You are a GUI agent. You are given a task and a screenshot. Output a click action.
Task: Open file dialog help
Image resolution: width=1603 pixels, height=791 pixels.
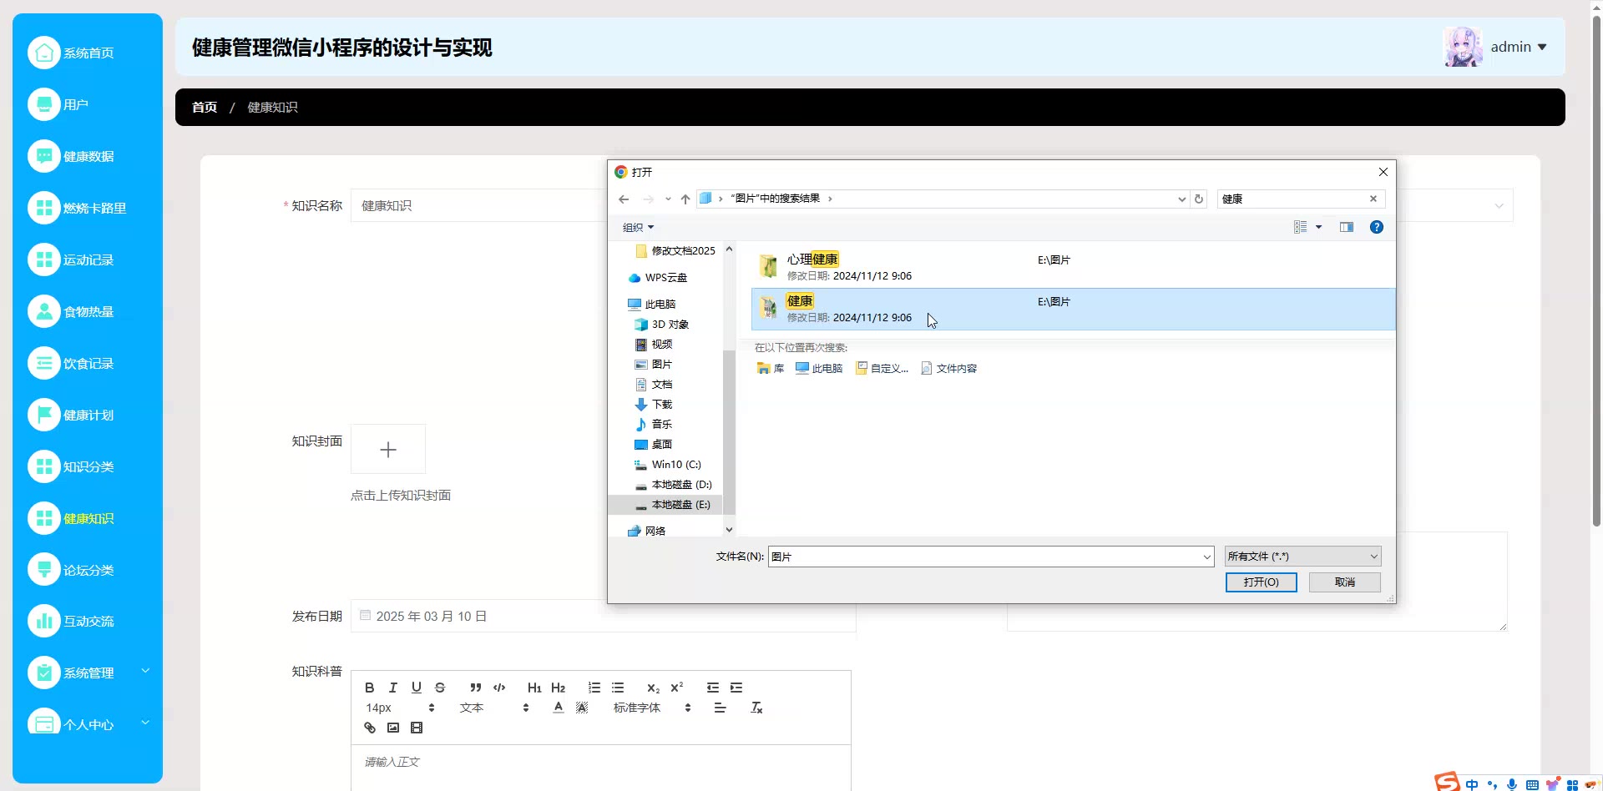pos(1377,227)
